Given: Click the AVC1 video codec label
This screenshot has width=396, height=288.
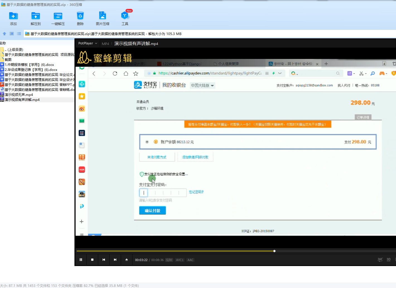Looking at the screenshot, I should pos(180,260).
